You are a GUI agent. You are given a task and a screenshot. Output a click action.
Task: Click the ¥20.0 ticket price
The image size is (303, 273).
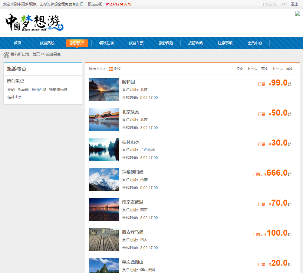click(x=278, y=263)
